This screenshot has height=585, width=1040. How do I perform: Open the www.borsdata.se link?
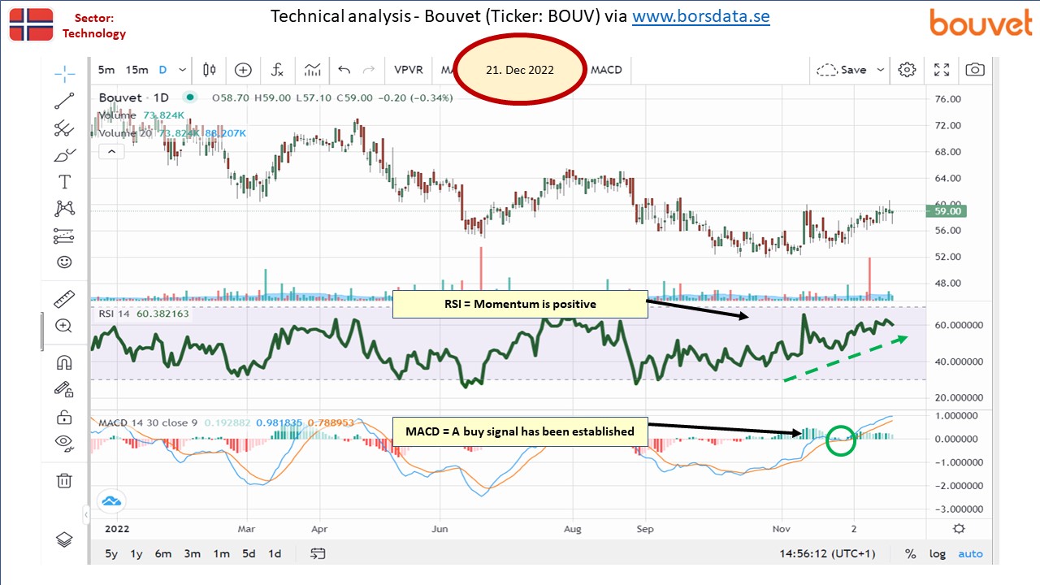[700, 15]
